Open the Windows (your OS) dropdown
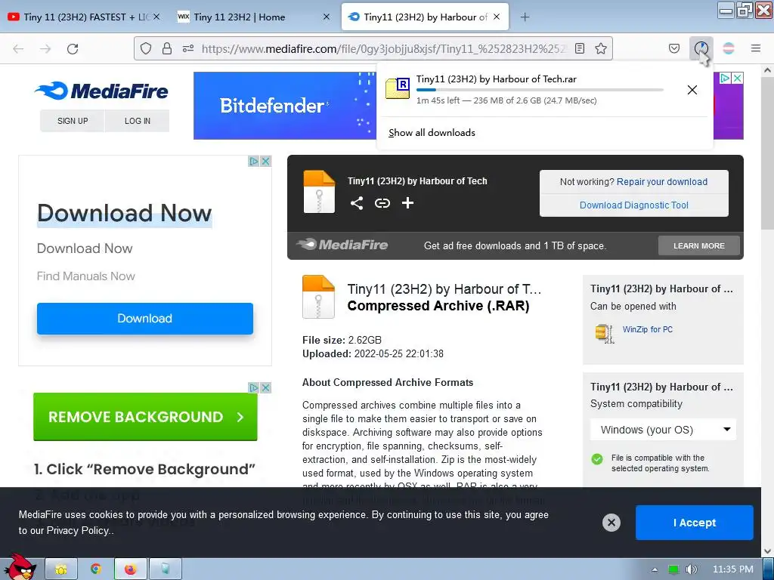The height and width of the screenshot is (580, 774). 663,430
